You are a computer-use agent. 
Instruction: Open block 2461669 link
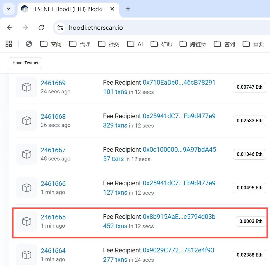point(53,83)
